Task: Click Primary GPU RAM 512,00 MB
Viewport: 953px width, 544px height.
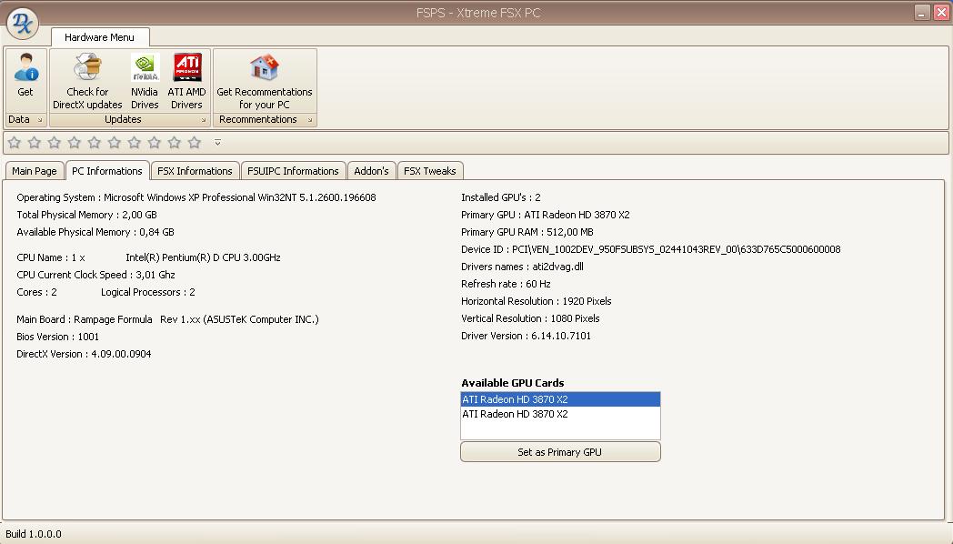Action: point(527,232)
